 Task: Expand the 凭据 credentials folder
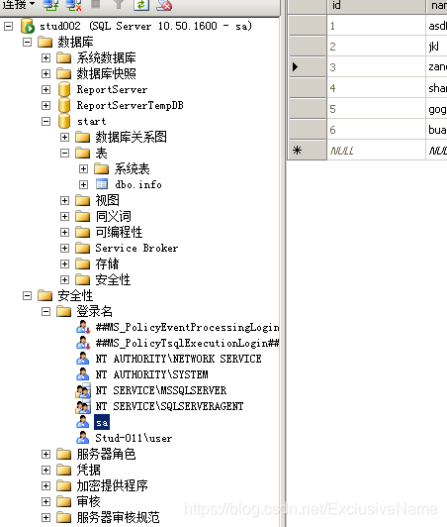(x=45, y=470)
